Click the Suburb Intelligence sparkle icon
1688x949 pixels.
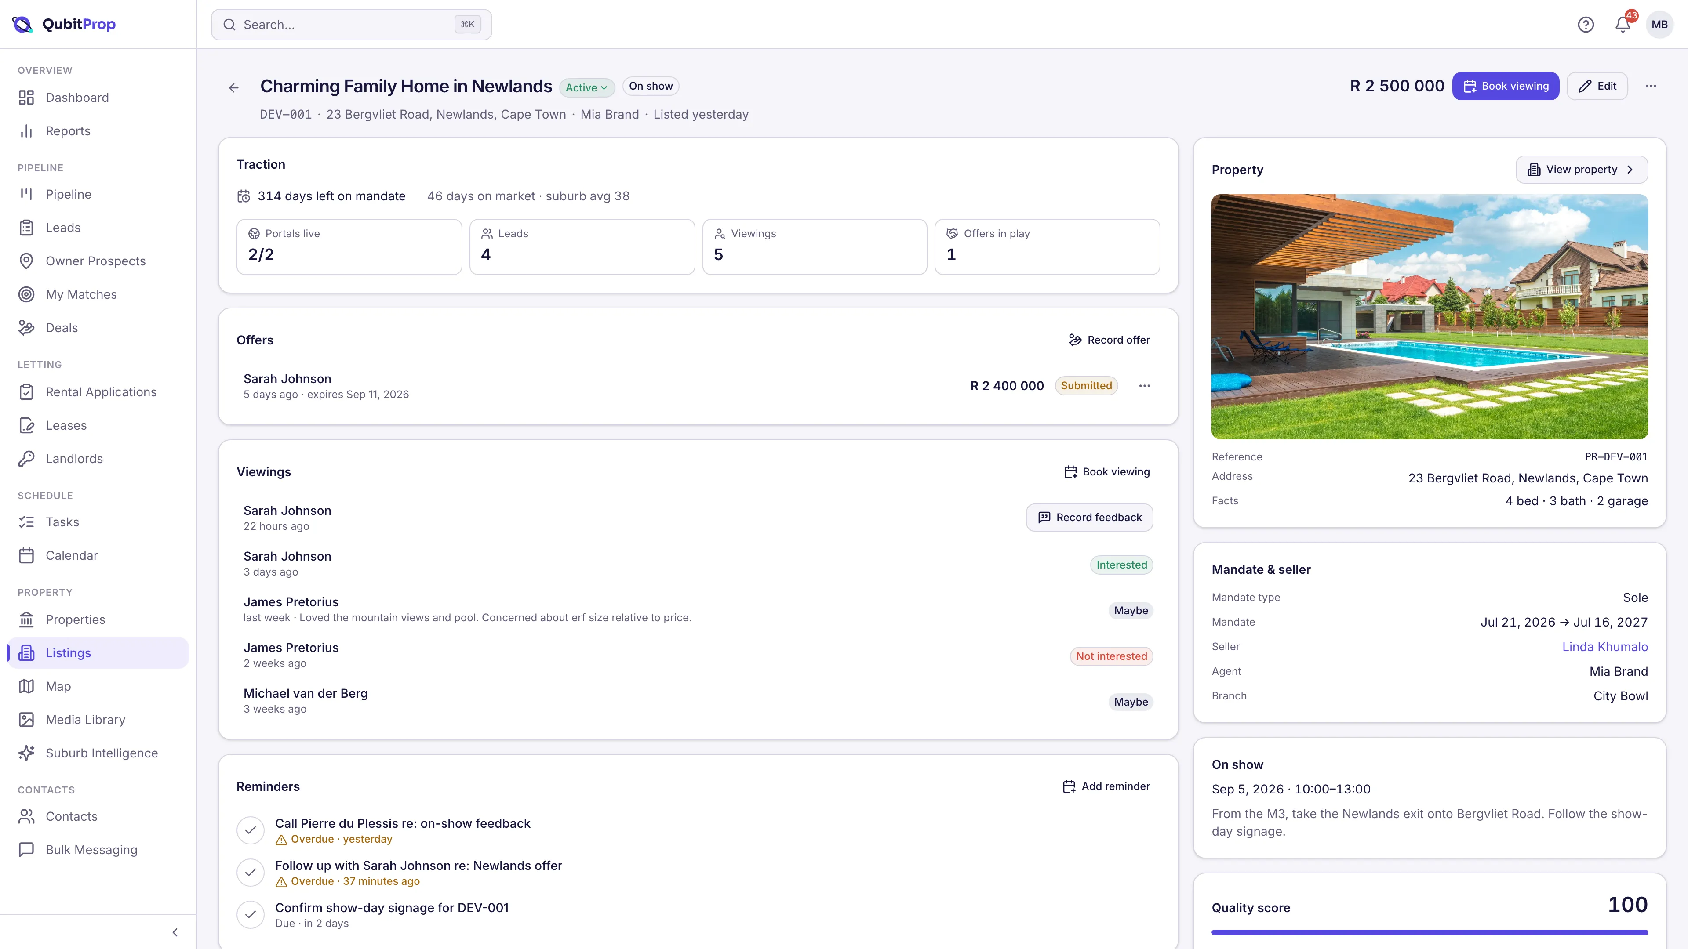coord(26,753)
